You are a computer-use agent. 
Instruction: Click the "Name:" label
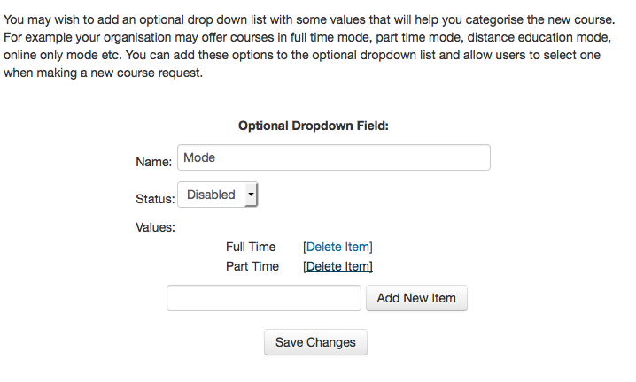point(153,162)
